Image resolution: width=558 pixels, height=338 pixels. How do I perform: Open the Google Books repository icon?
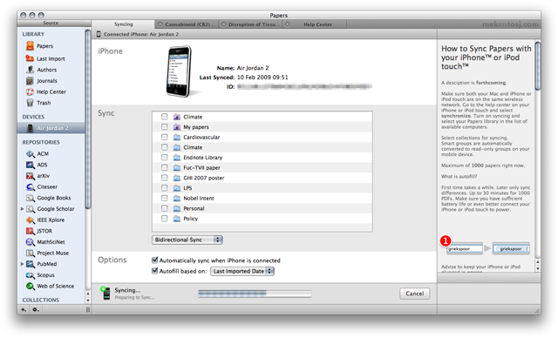31,198
